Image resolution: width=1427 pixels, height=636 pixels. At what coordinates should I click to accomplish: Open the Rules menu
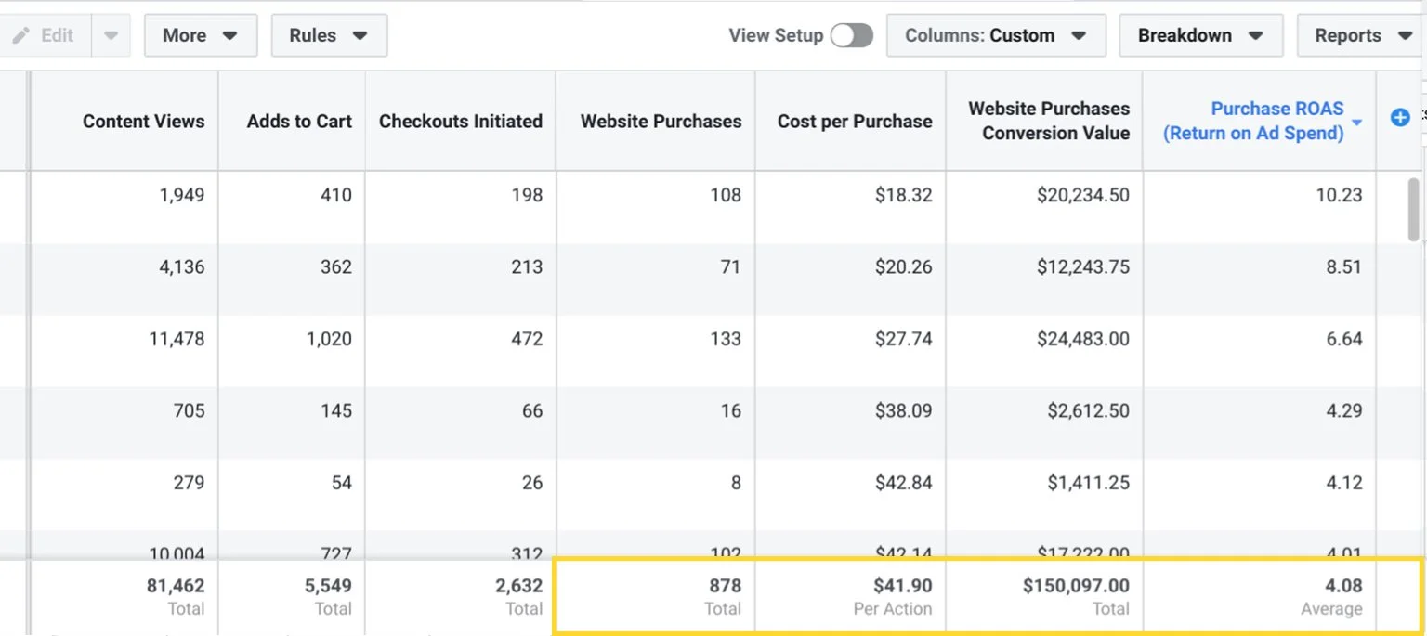[328, 35]
